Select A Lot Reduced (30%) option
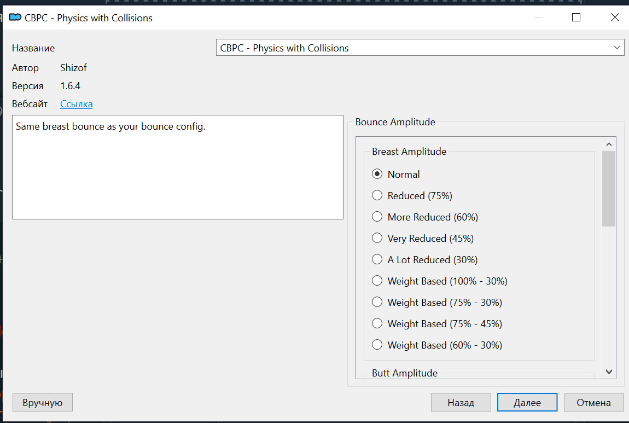Screen dimensions: 629x423 coord(377,259)
